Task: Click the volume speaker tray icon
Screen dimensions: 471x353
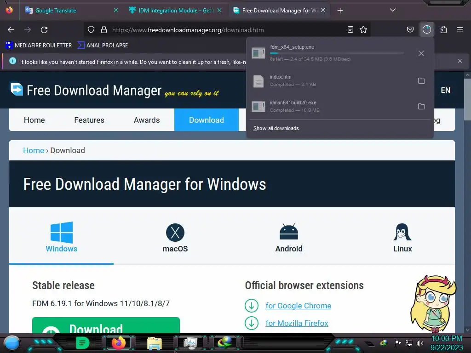Action: tap(420, 343)
